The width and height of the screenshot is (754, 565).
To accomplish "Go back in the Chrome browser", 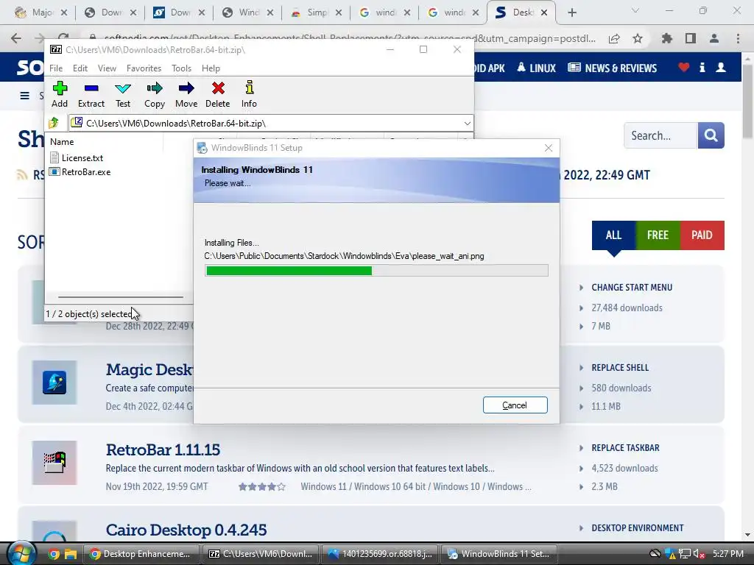I will tap(16, 38).
